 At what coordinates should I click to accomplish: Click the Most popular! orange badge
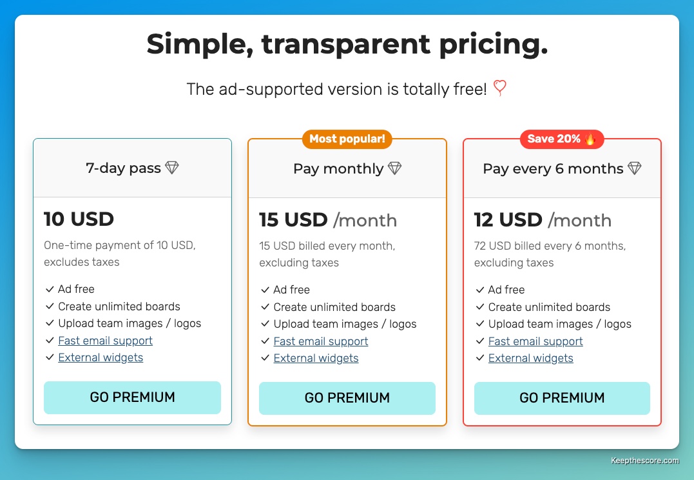347,139
